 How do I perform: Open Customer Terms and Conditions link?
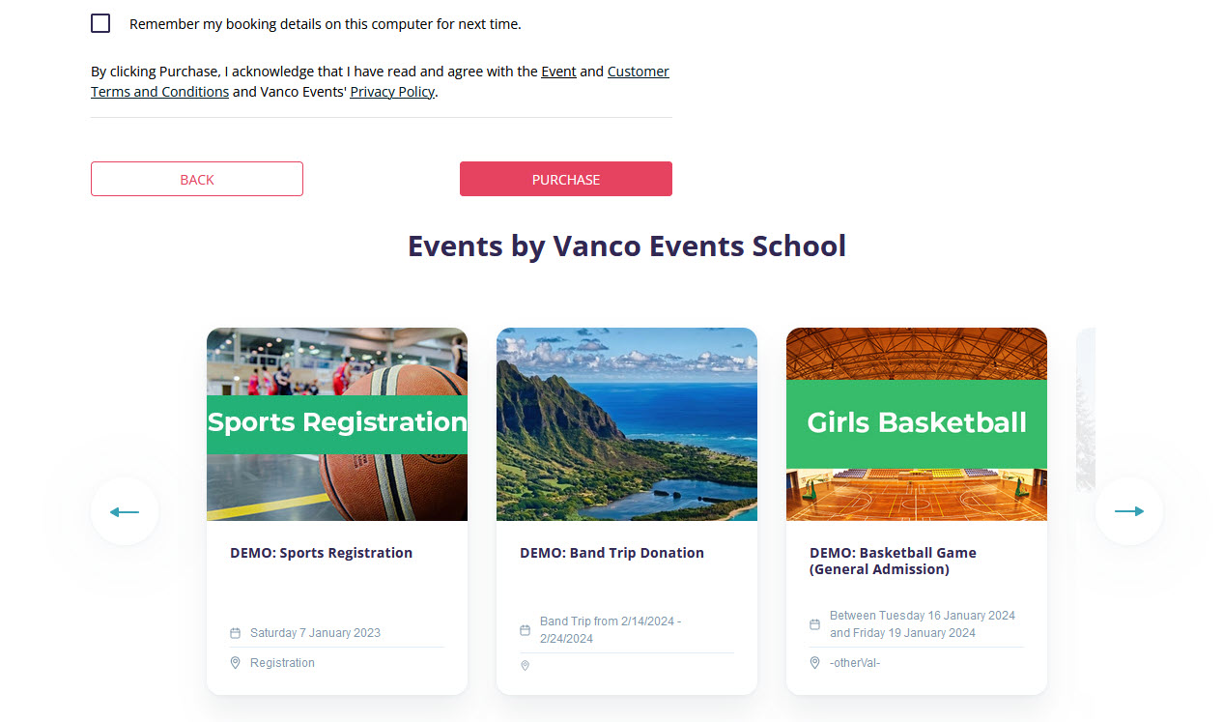tap(638, 72)
